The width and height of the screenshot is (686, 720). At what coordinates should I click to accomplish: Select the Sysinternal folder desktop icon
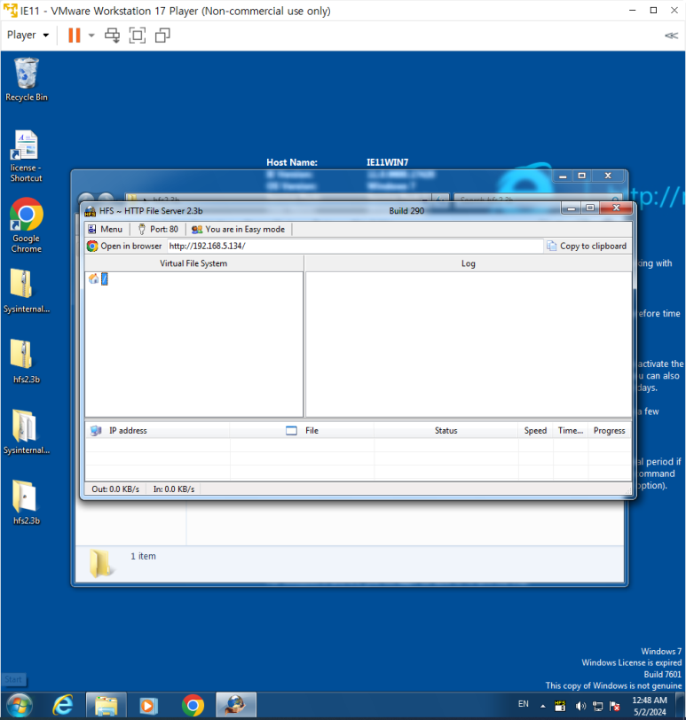click(x=27, y=432)
